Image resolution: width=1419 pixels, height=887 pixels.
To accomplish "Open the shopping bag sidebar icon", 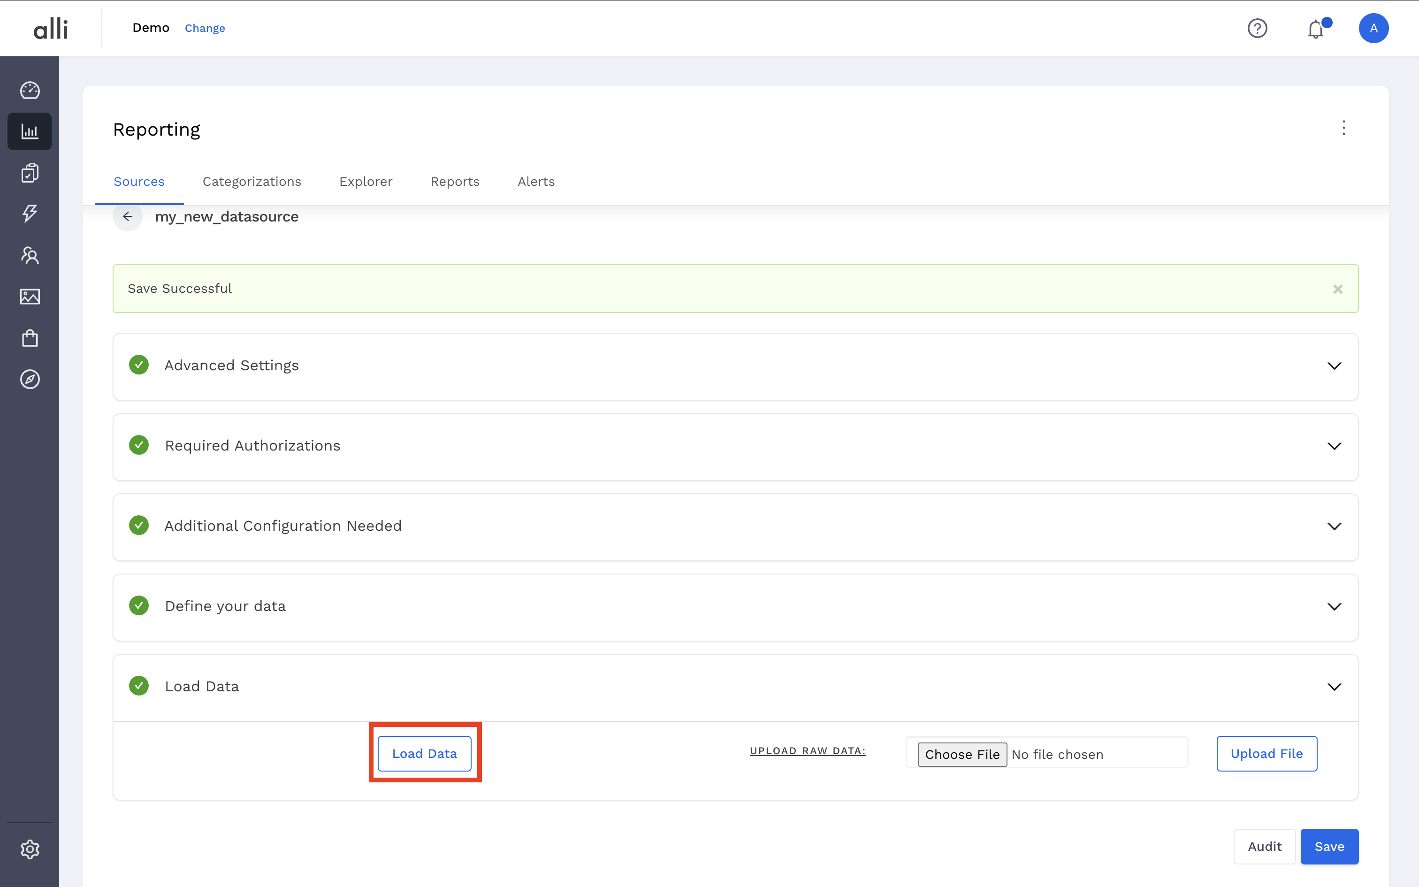I will coord(30,338).
